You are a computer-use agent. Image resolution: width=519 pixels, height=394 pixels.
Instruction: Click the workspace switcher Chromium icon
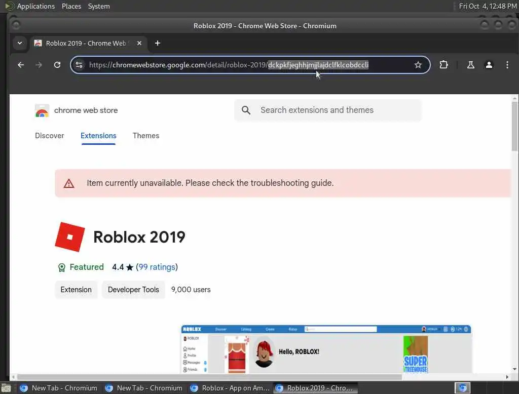tap(462, 388)
